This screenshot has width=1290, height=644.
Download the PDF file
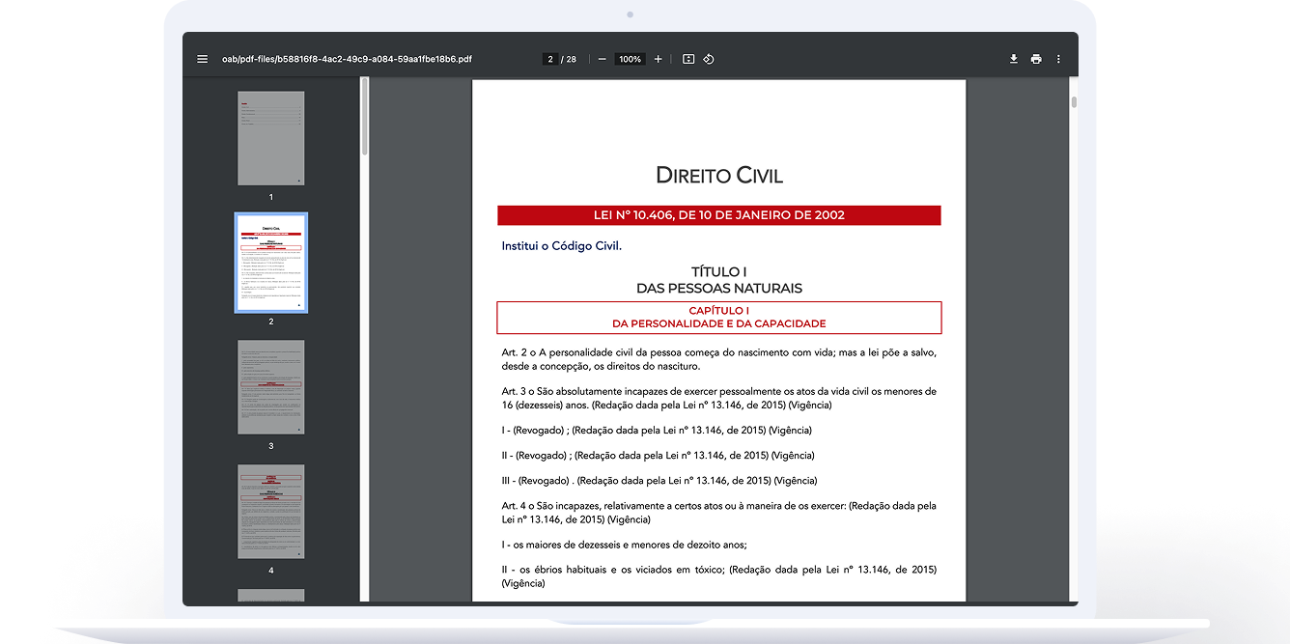coord(1014,59)
